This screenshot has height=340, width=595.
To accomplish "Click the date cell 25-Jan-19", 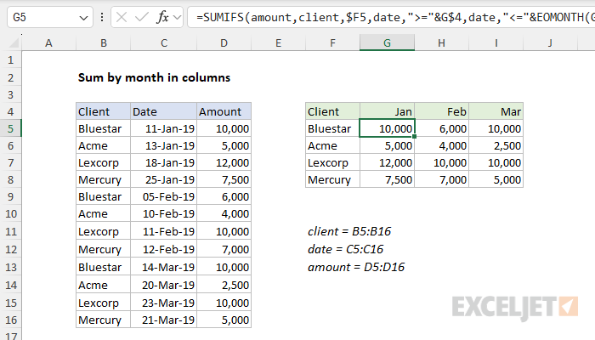I will (163, 179).
